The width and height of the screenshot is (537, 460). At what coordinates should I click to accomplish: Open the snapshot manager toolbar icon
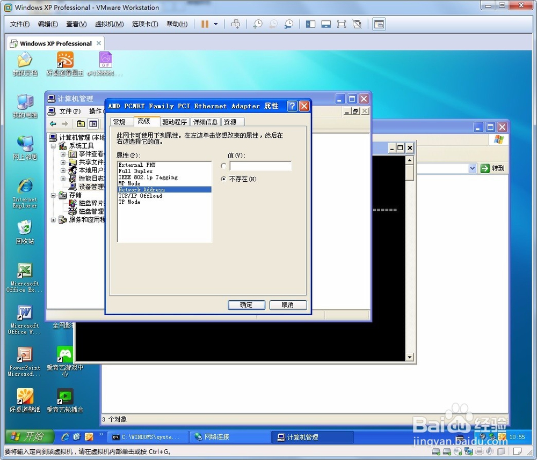(x=289, y=24)
